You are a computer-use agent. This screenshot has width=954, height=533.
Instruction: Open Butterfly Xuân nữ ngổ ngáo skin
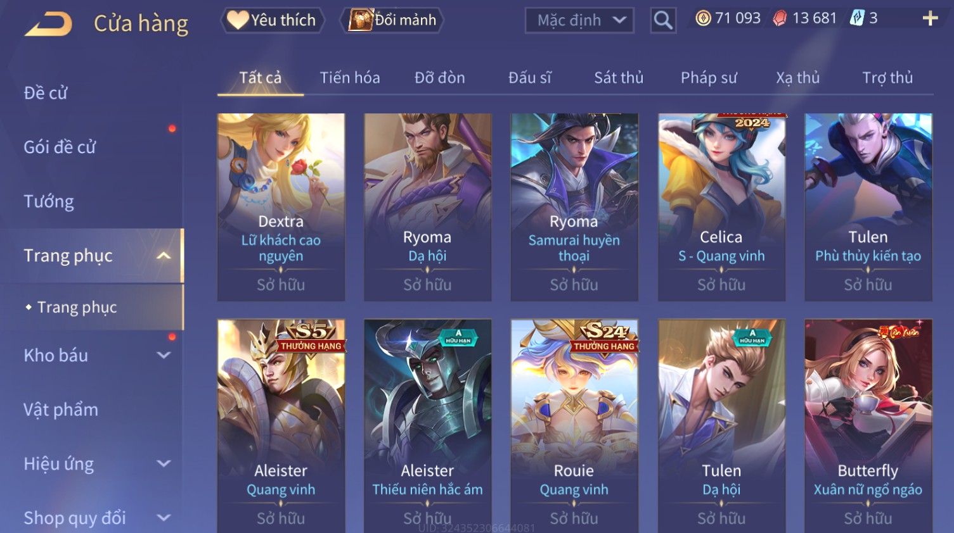coord(868,425)
